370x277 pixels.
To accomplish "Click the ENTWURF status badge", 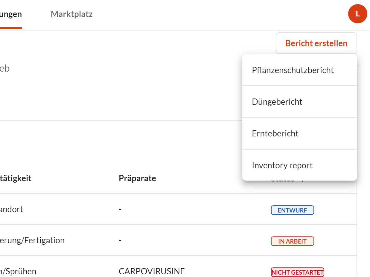I will (292, 210).
